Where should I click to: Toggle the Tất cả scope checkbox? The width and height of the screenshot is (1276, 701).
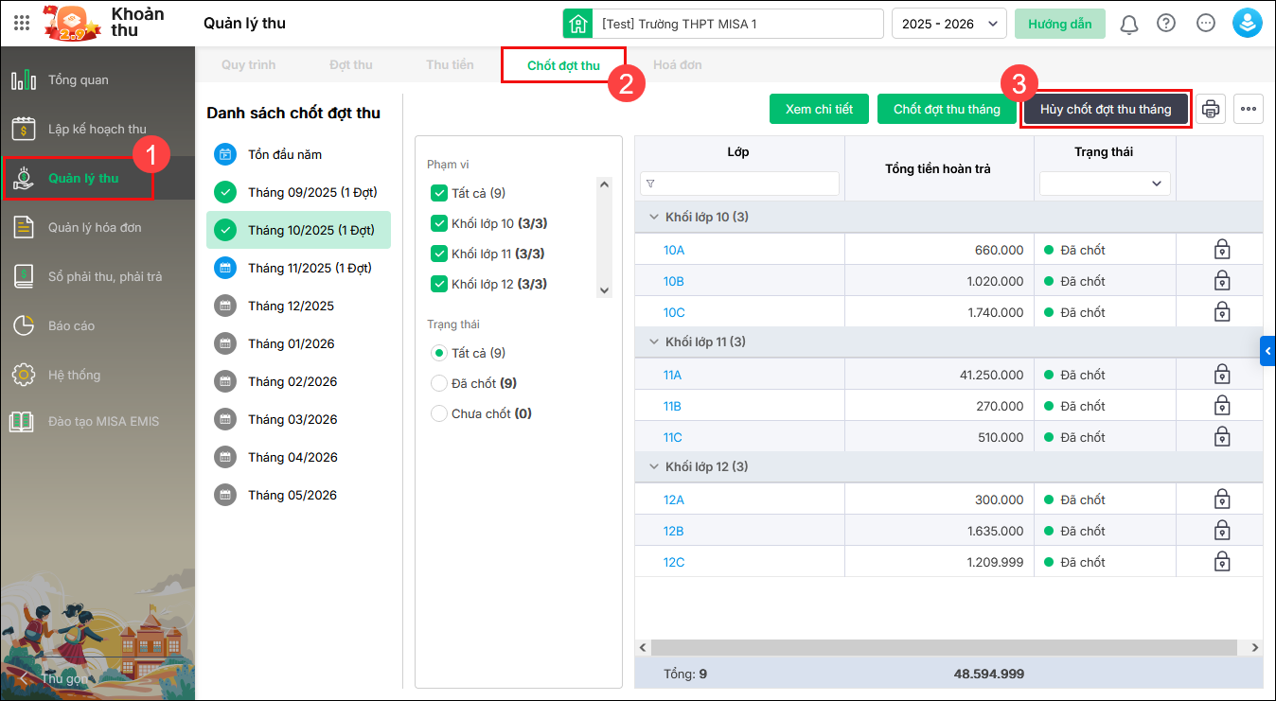coord(439,194)
